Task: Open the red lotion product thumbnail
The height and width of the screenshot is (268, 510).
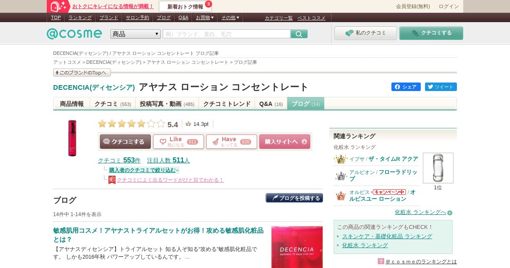Action: pos(72,138)
